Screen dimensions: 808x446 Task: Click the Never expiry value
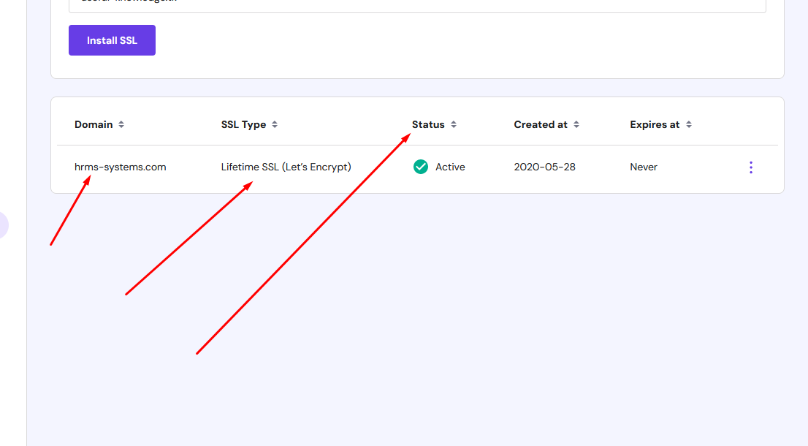click(644, 167)
